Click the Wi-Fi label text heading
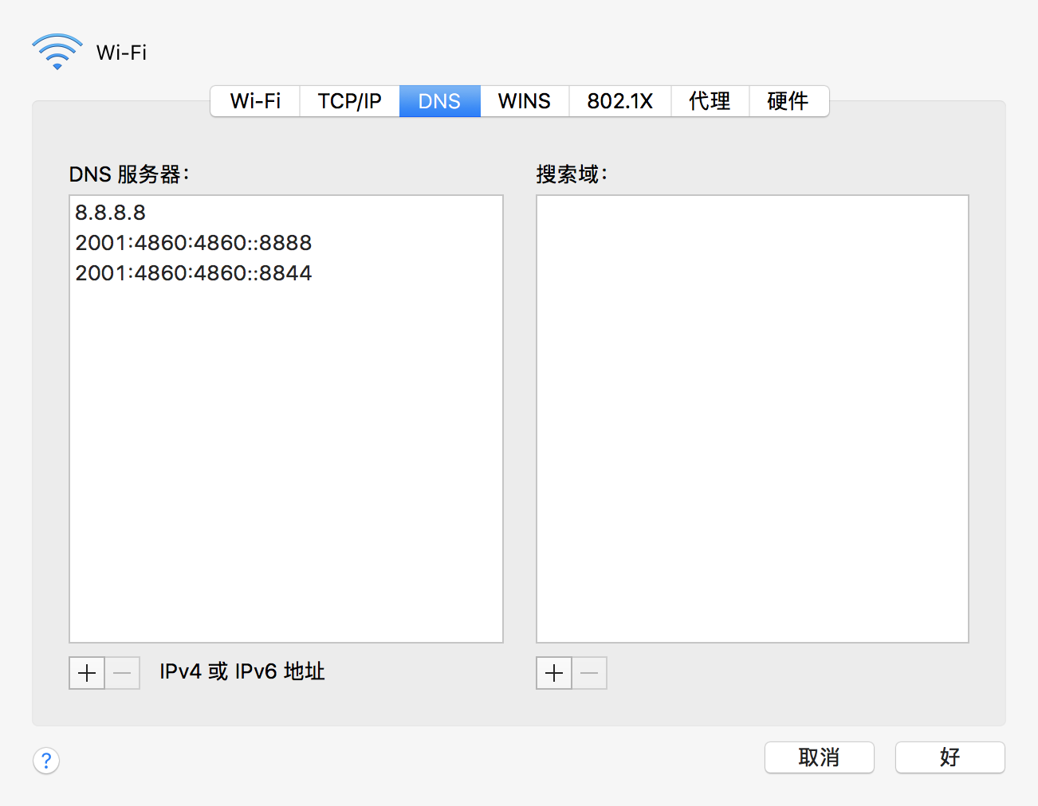Image resolution: width=1038 pixels, height=806 pixels. (x=120, y=52)
